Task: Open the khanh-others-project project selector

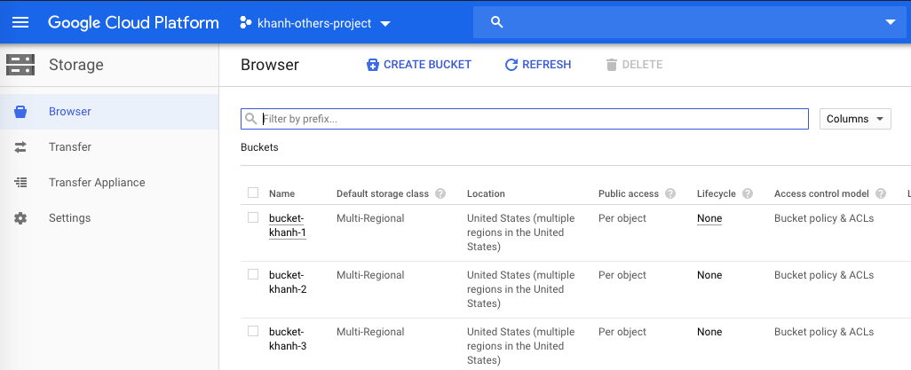Action: (315, 23)
